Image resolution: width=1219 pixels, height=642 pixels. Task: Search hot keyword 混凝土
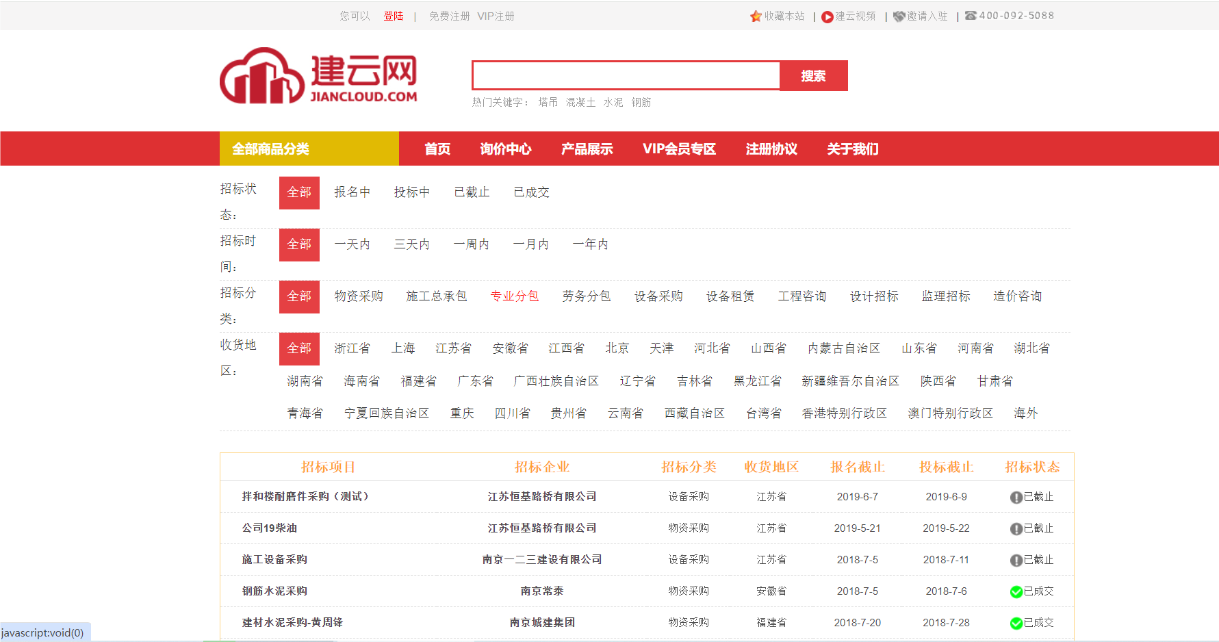580,102
